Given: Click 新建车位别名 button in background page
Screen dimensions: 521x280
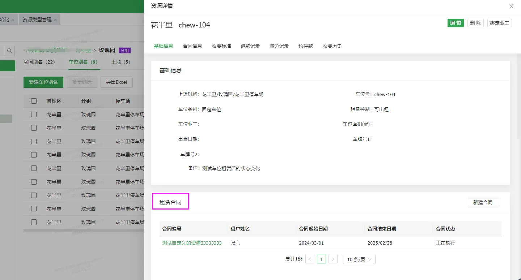Looking at the screenshot, I should [x=43, y=82].
